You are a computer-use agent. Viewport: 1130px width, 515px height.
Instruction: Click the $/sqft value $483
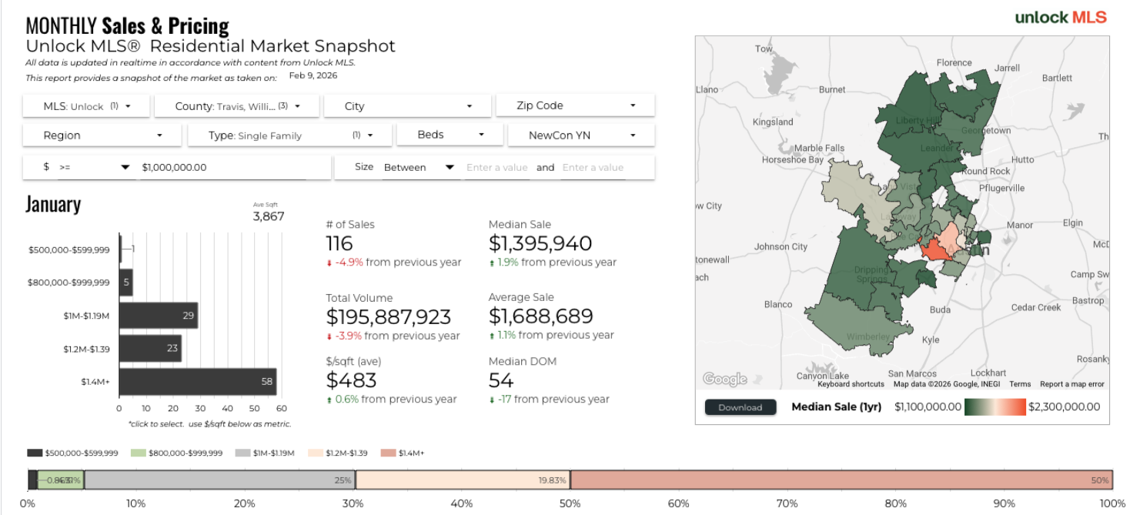click(x=352, y=380)
